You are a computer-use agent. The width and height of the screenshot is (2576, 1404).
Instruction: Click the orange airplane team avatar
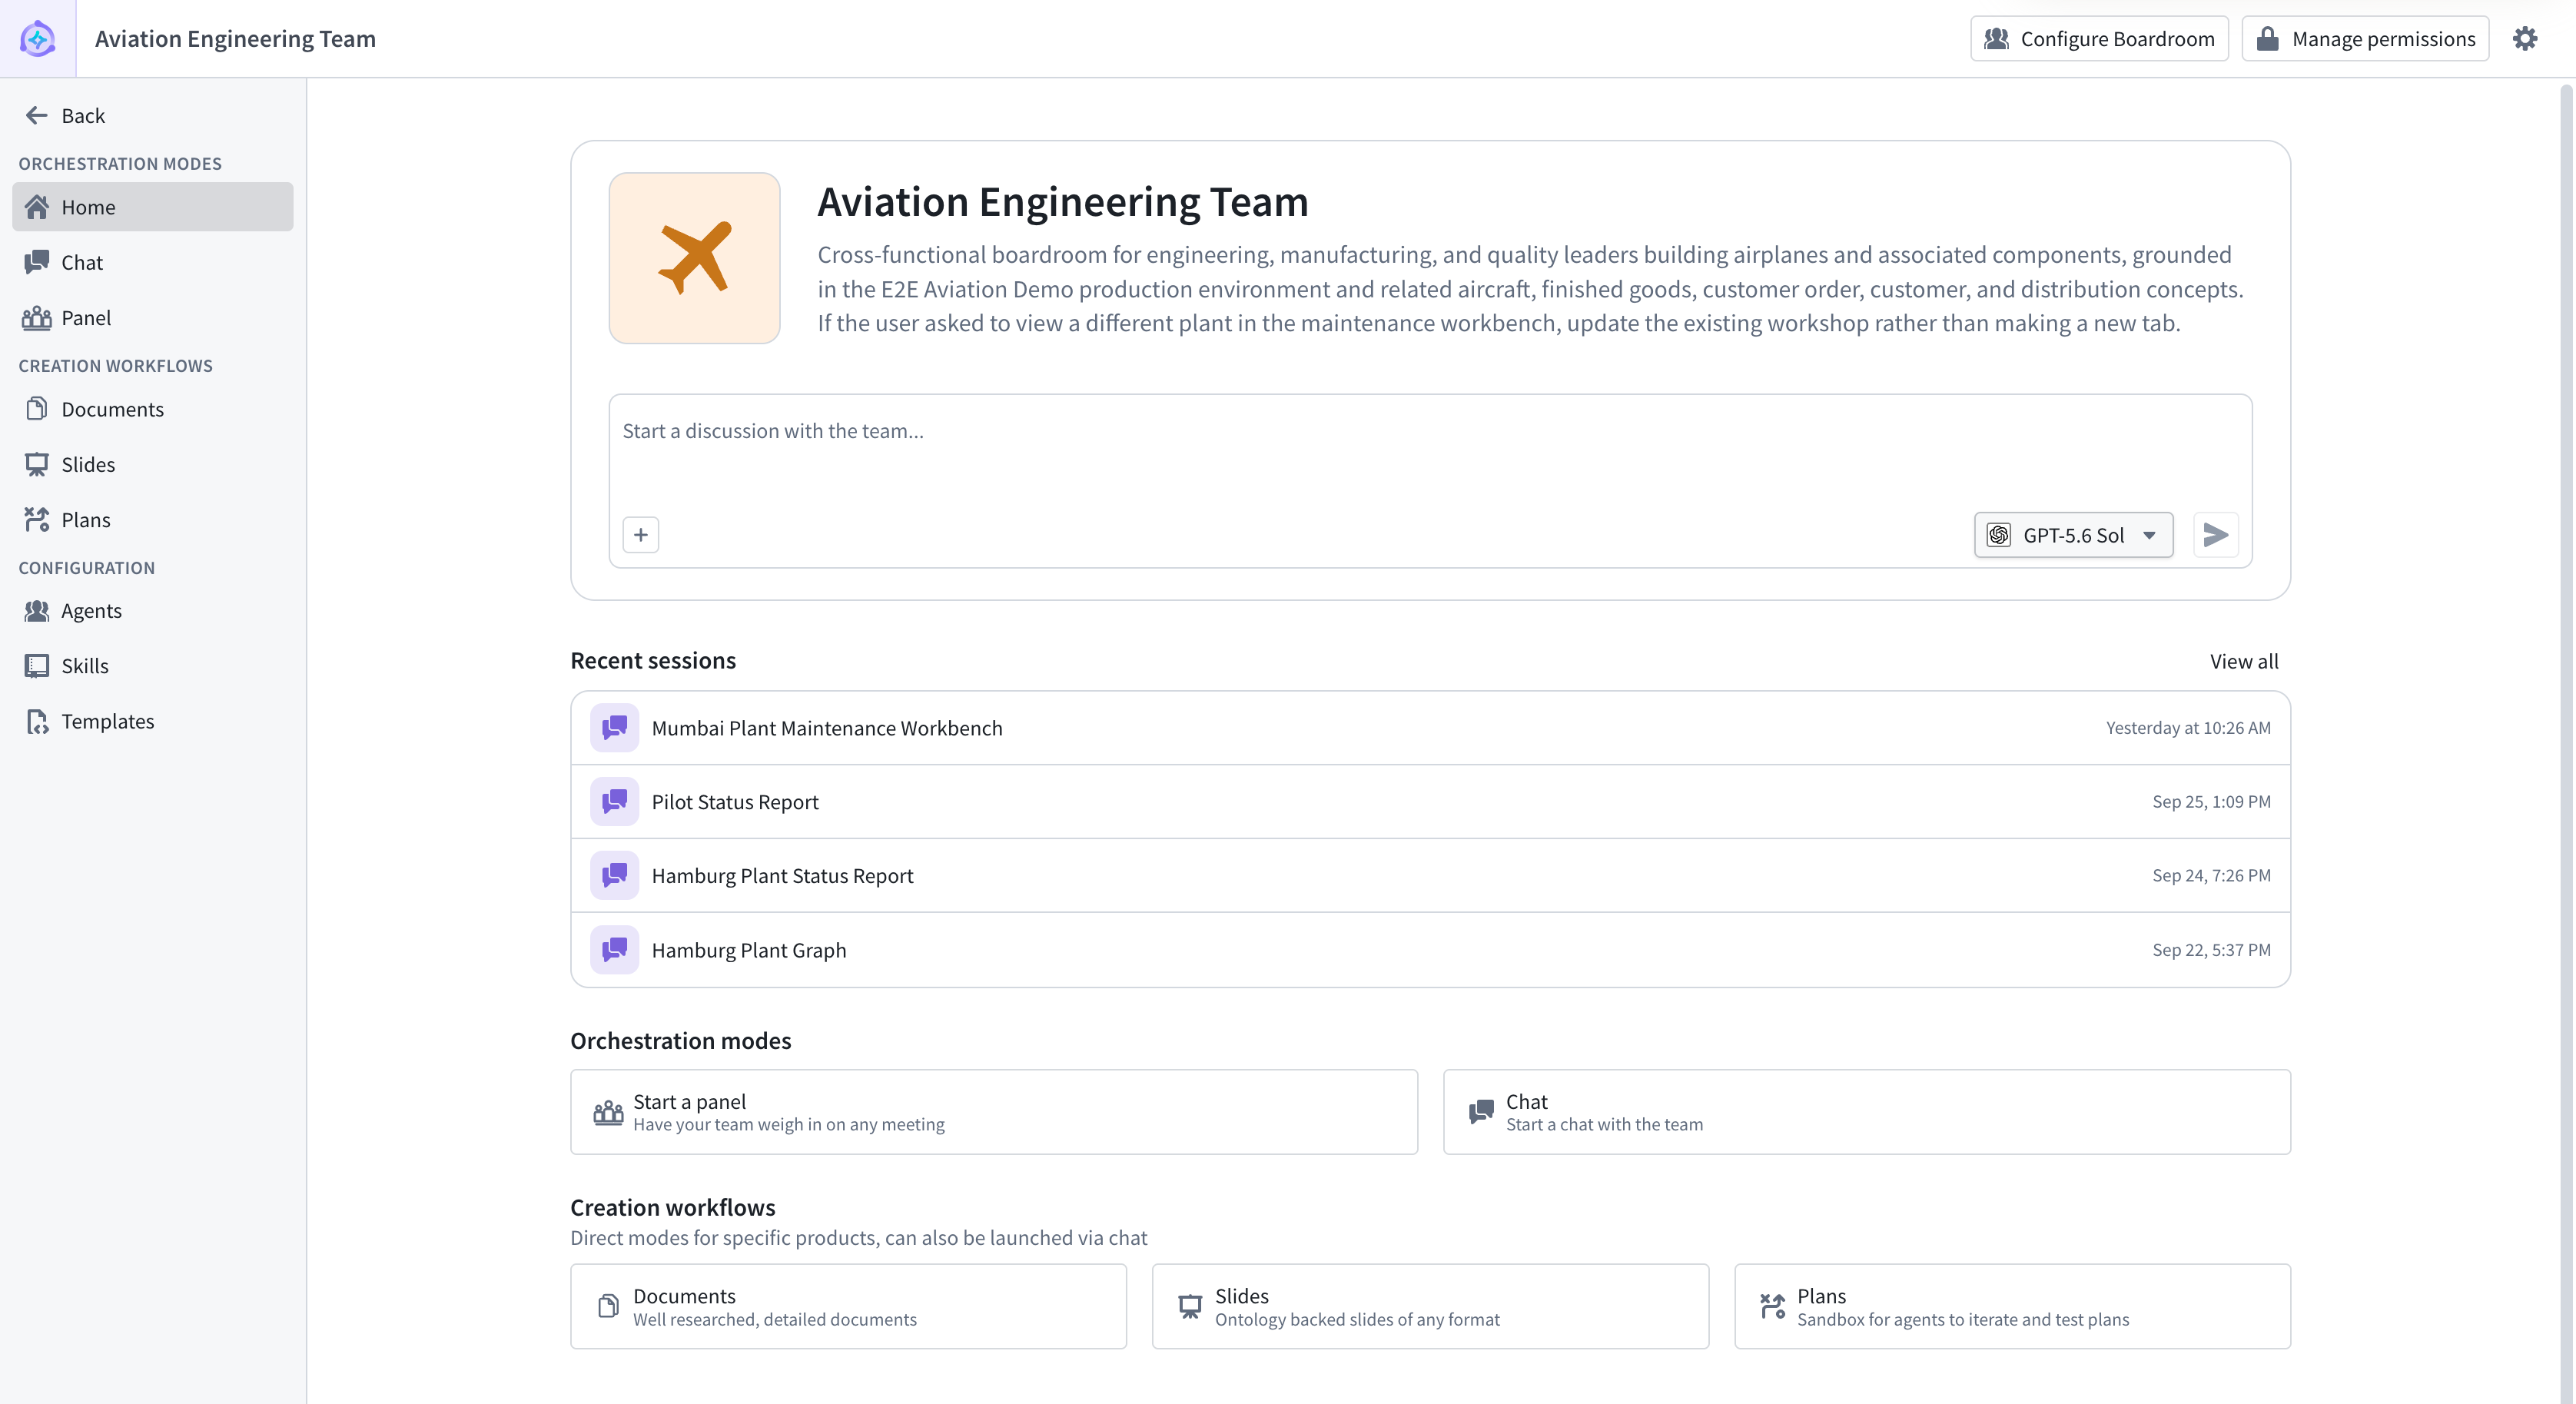[x=695, y=258]
